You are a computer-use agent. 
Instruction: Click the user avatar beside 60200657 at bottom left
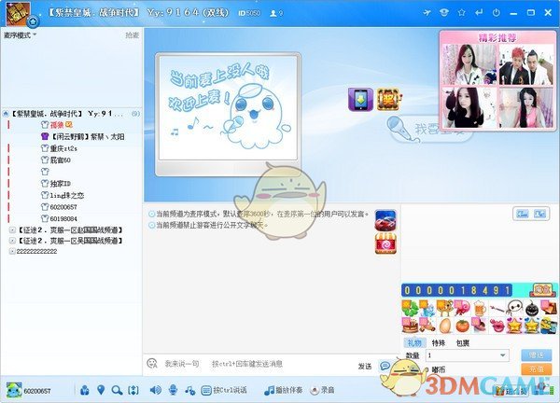point(14,390)
